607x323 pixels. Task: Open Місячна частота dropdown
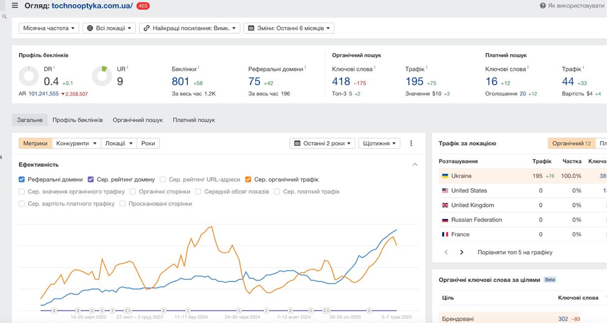[x=49, y=28]
